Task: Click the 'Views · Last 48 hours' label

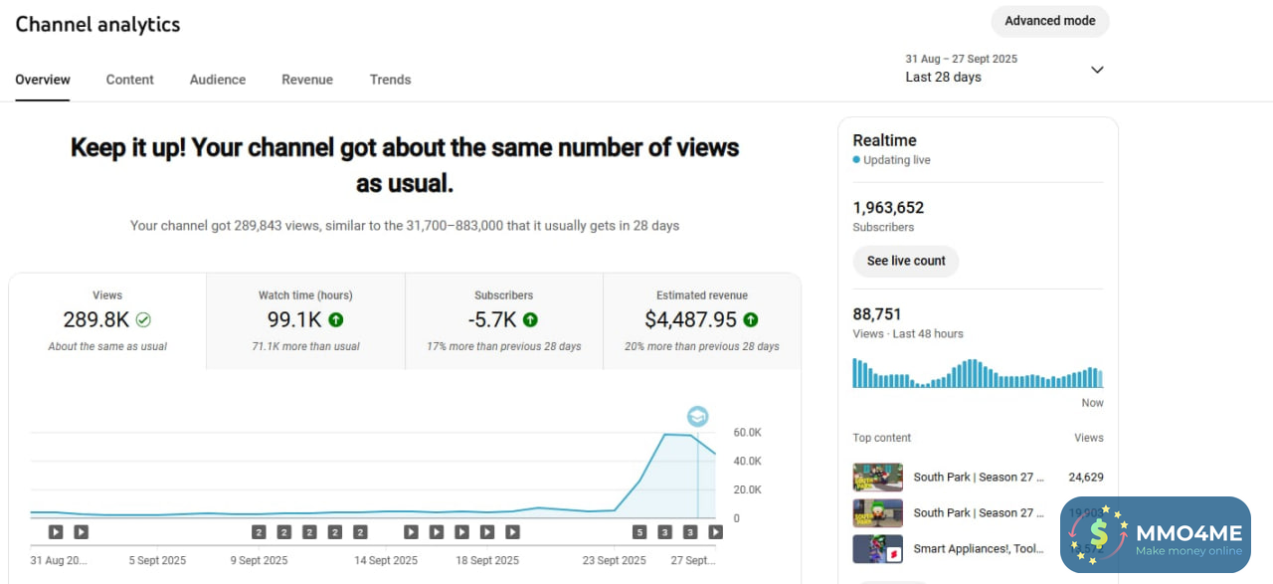Action: coord(908,334)
